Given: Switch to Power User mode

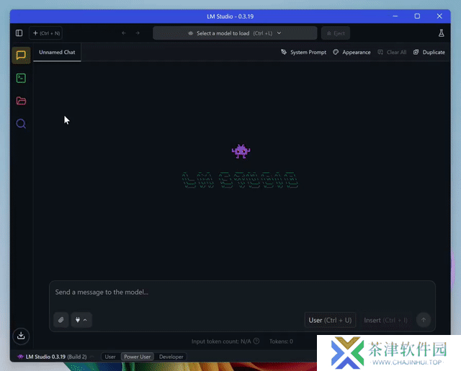Looking at the screenshot, I should point(138,357).
